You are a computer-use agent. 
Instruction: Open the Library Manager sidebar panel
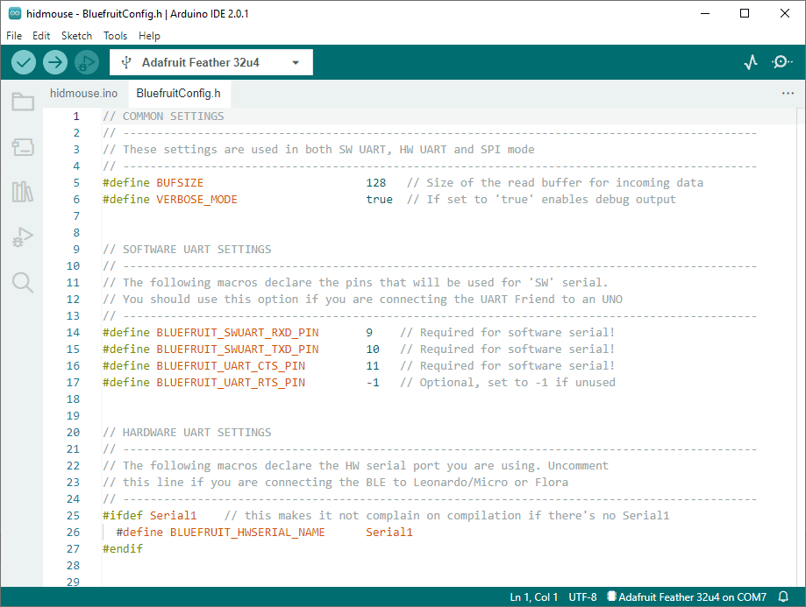point(23,192)
